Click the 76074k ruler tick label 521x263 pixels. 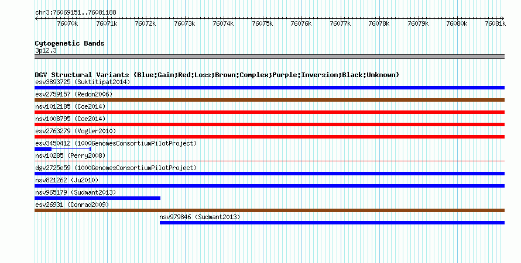click(x=223, y=23)
